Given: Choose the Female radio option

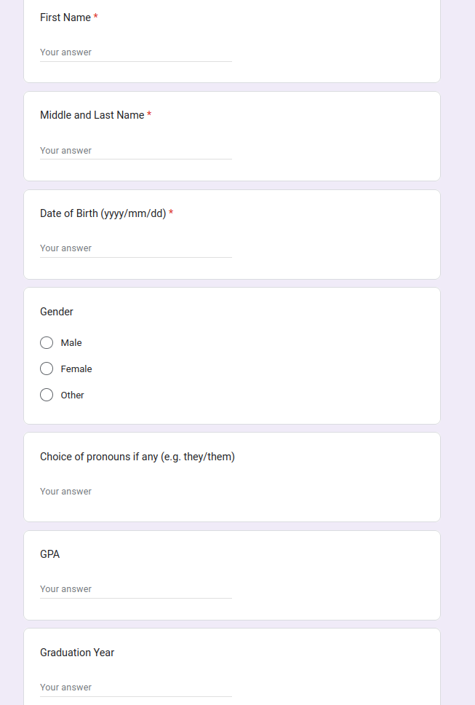Looking at the screenshot, I should (47, 369).
